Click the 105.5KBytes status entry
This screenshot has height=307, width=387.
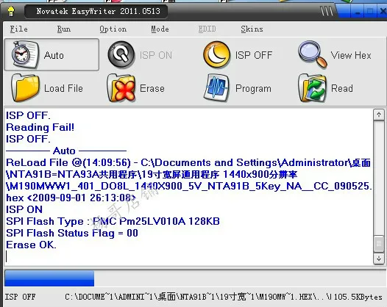358,297
